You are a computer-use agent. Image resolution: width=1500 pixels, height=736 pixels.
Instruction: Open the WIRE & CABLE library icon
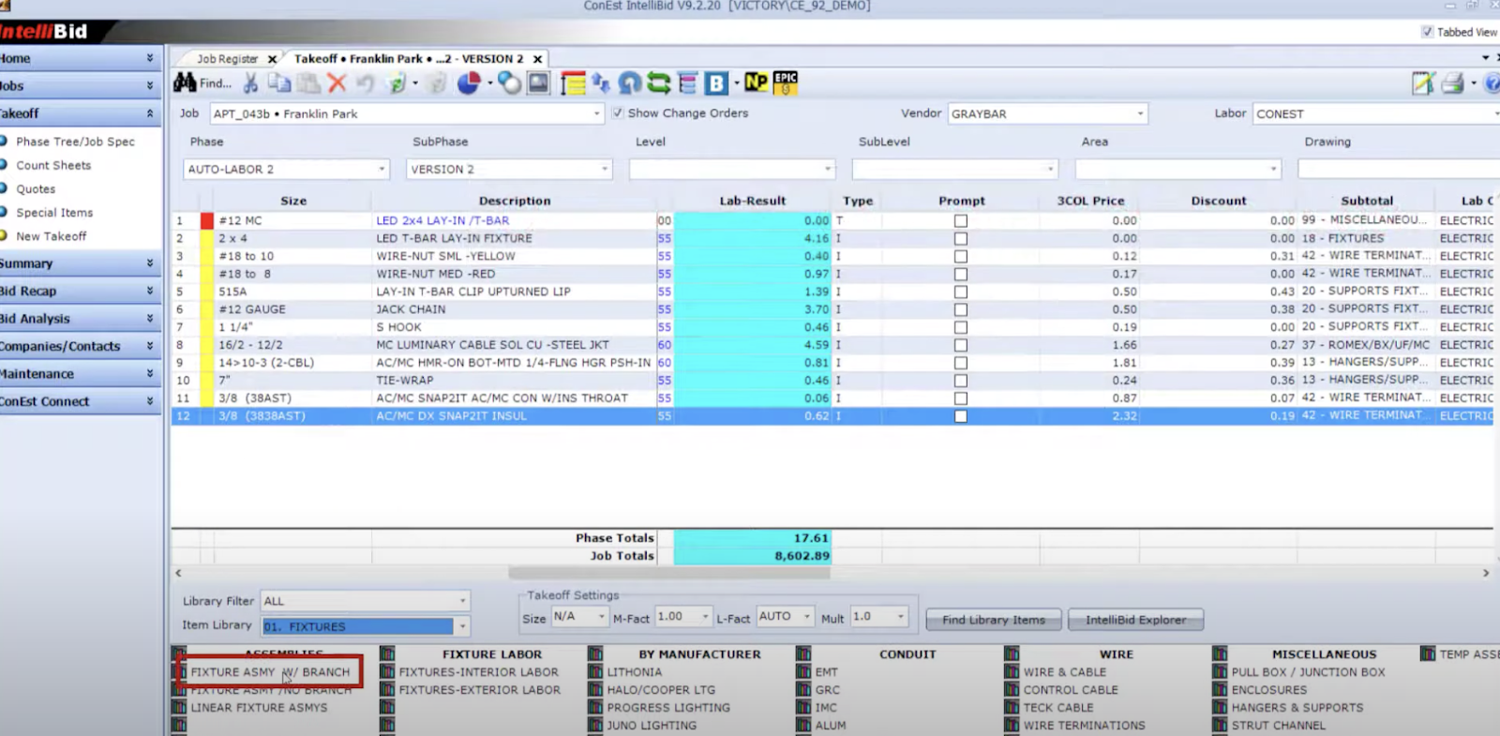point(1012,672)
